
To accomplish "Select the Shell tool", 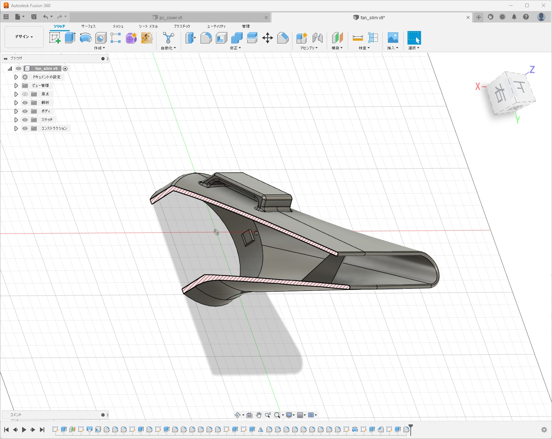I will click(221, 38).
